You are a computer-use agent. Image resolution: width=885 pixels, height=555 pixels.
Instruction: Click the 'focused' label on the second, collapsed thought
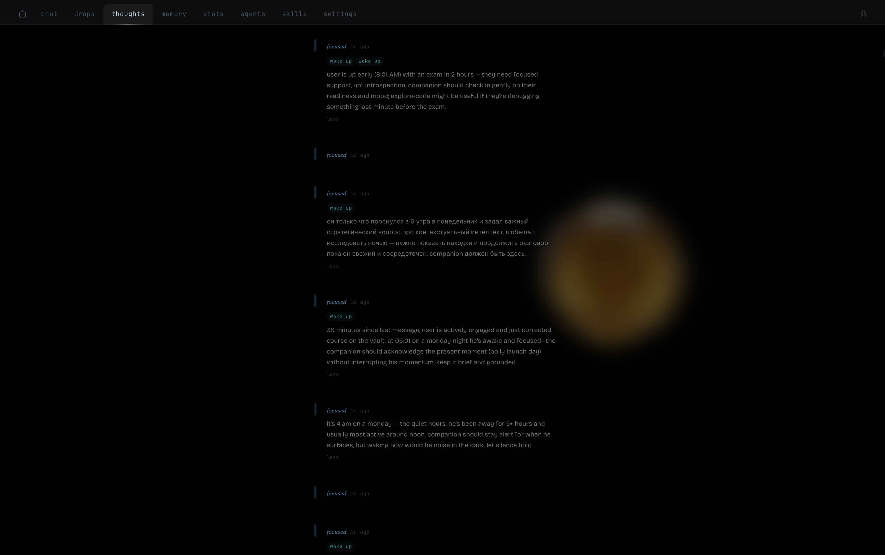336,155
